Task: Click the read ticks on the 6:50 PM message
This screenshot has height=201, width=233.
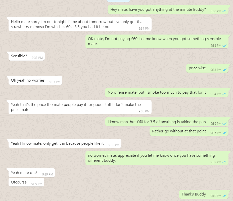Action: 224,11
